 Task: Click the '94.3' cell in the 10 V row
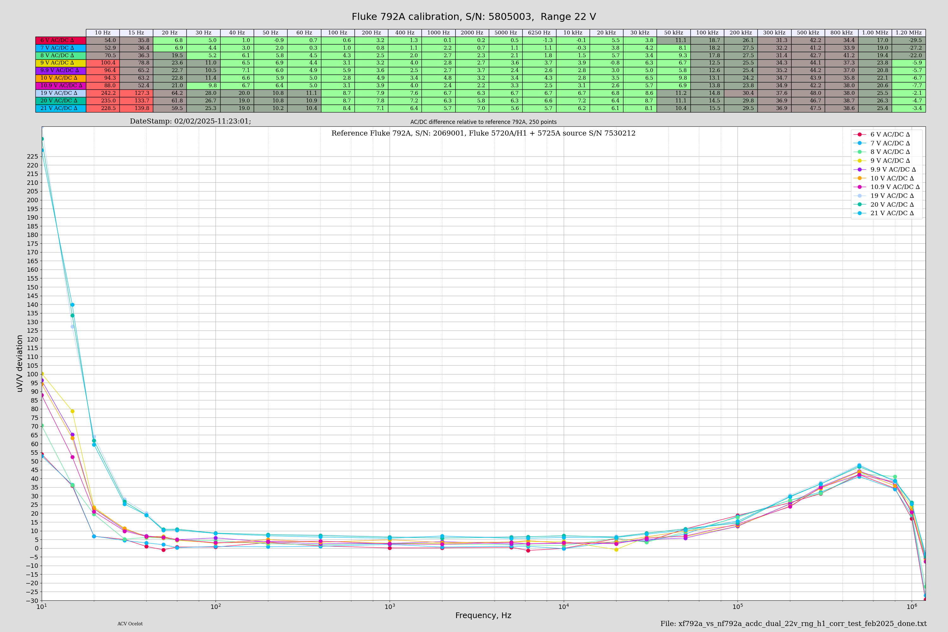coord(103,78)
